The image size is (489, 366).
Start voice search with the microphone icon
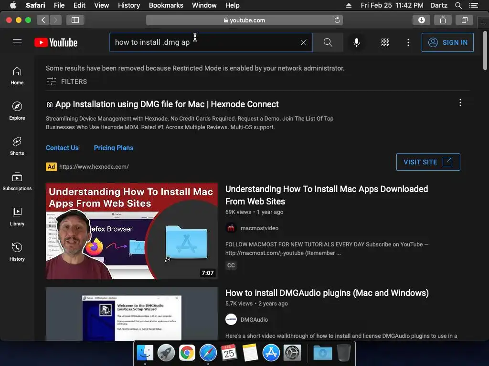356,42
